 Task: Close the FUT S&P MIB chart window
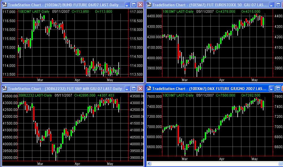[x=140, y=89]
